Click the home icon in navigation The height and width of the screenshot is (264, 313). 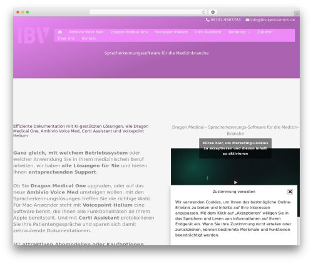tap(60, 32)
